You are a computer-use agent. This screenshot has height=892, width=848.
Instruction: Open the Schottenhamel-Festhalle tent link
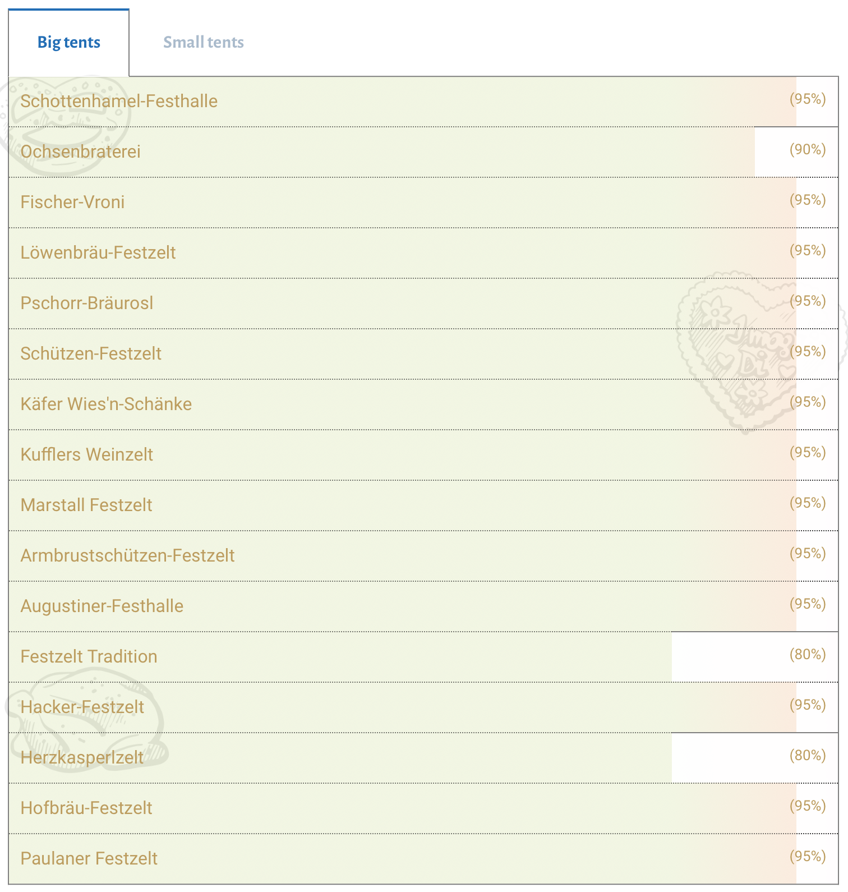coord(119,102)
